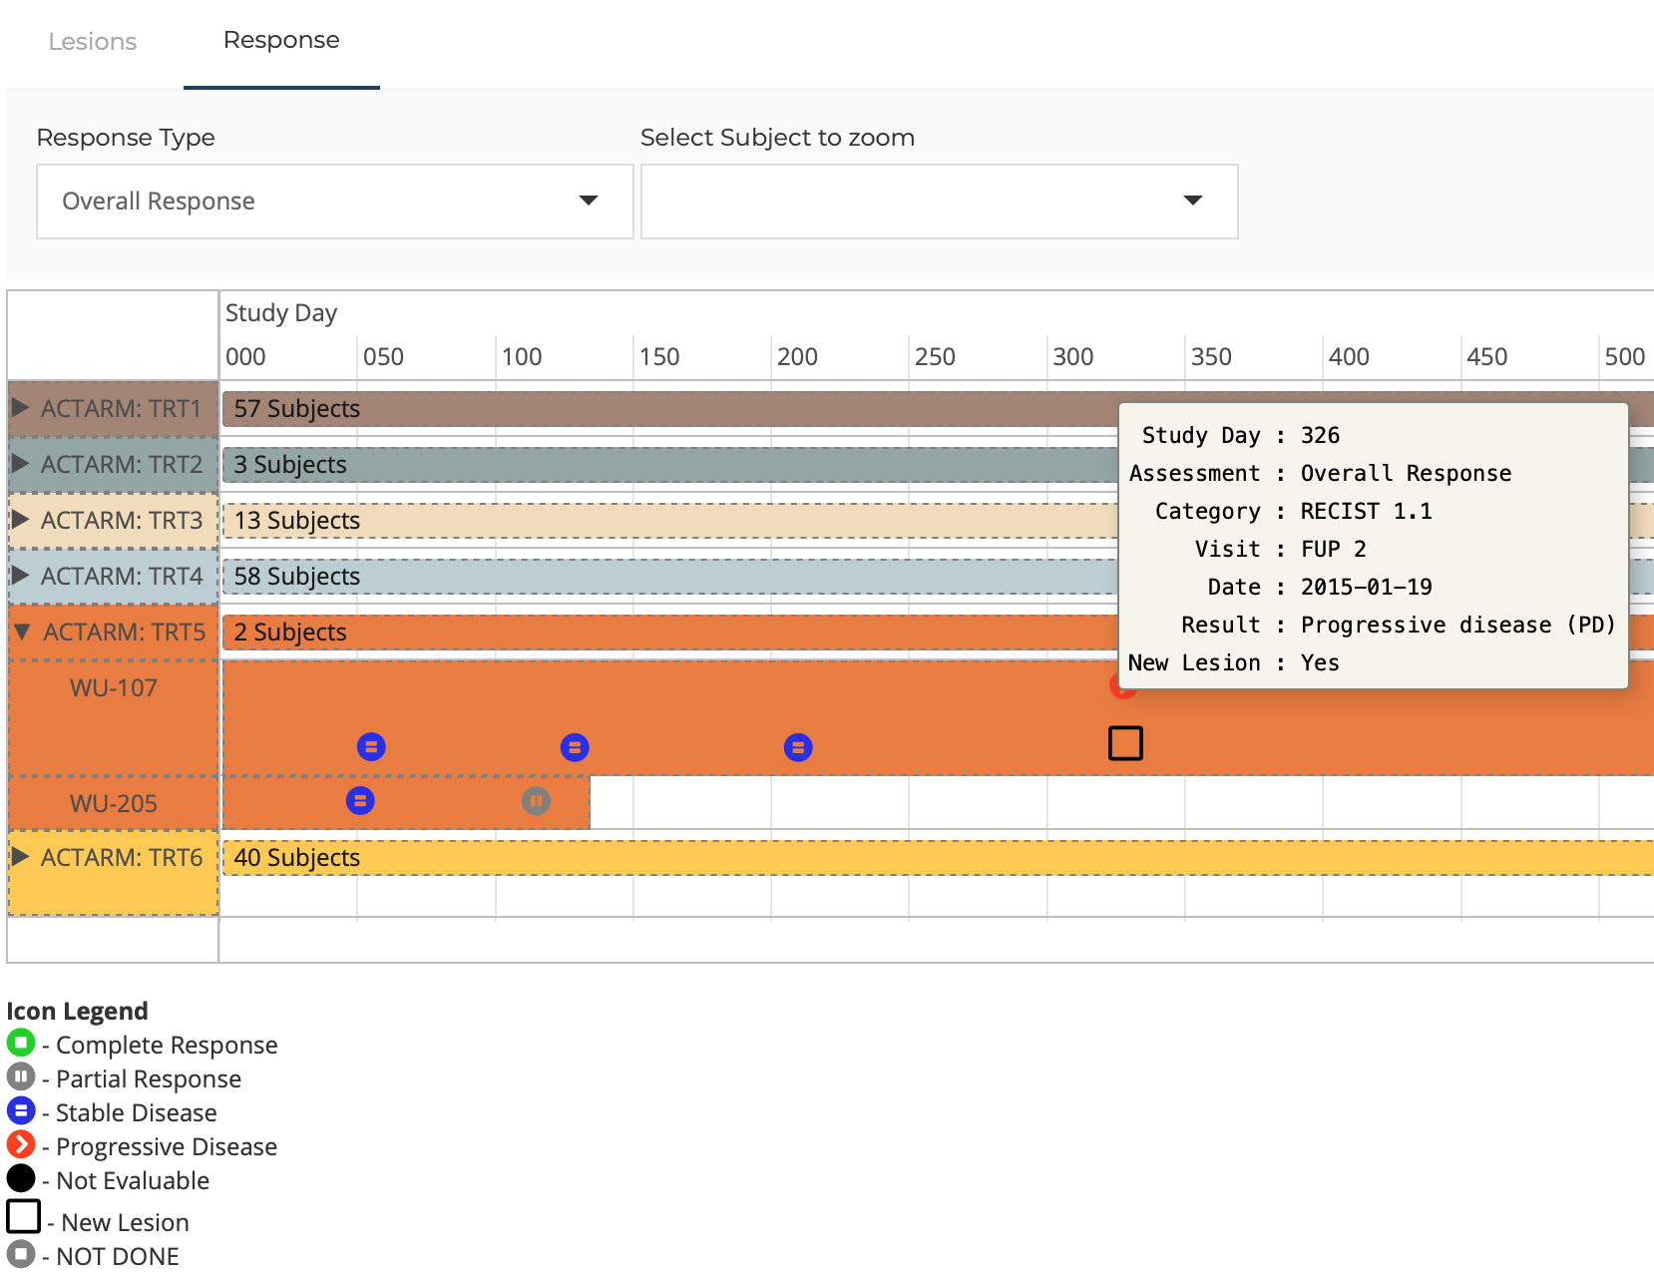
Task: Click the Complete Response legend icon
Action: pos(21,1044)
